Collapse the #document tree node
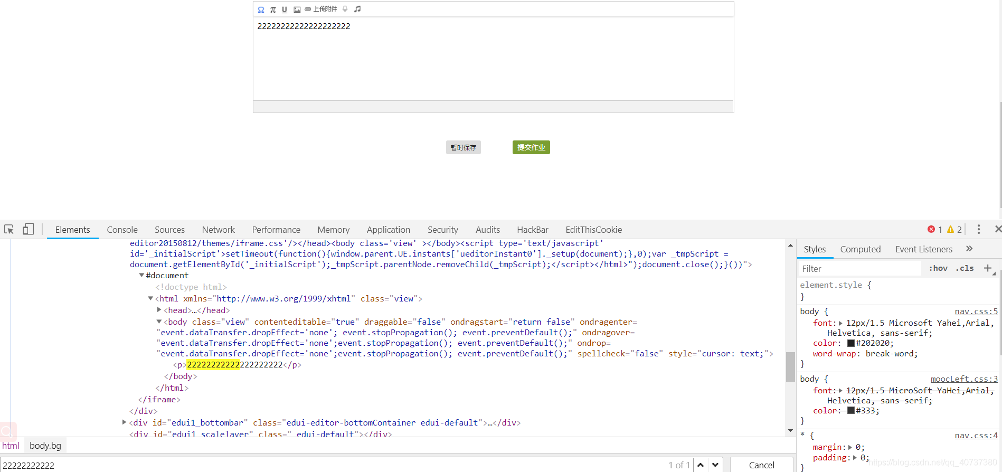The height and width of the screenshot is (472, 1002). [141, 276]
